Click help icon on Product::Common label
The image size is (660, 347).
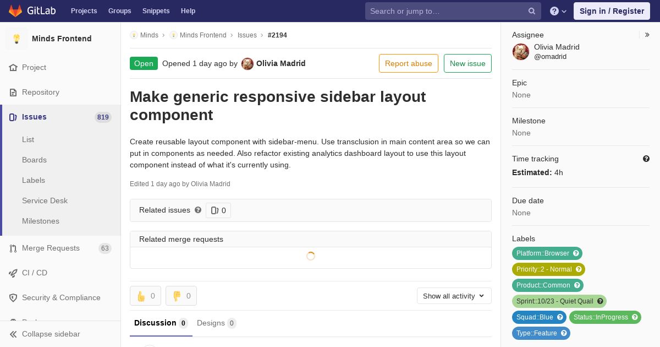click(577, 285)
